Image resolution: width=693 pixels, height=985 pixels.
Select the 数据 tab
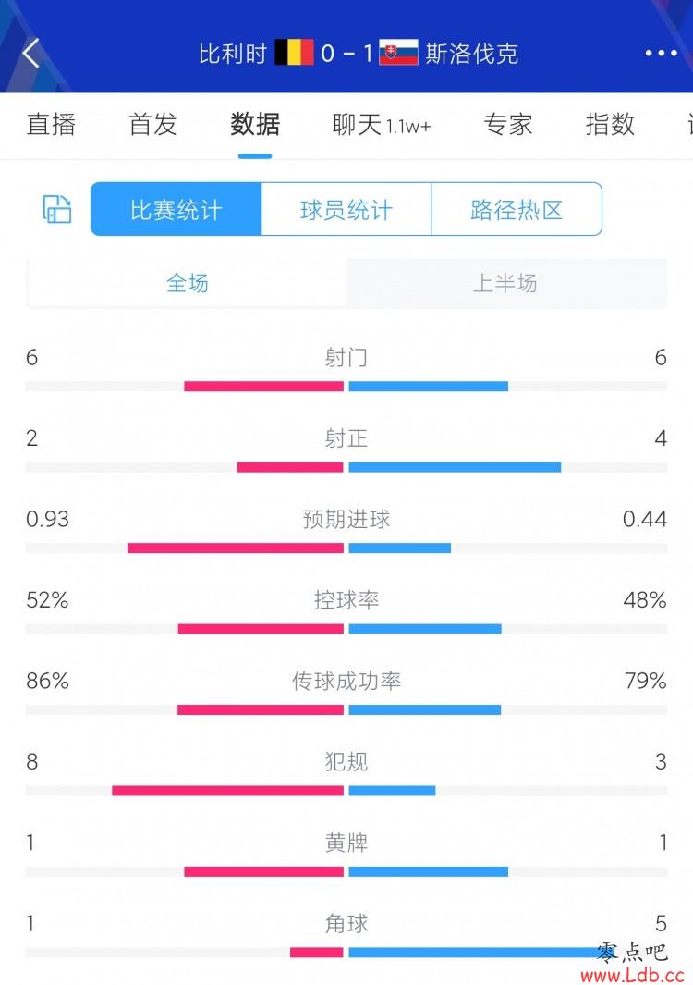coord(255,124)
